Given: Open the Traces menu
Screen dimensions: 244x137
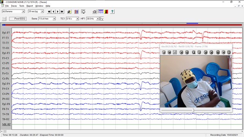Looking at the screenshot, I should [x=14, y=6].
